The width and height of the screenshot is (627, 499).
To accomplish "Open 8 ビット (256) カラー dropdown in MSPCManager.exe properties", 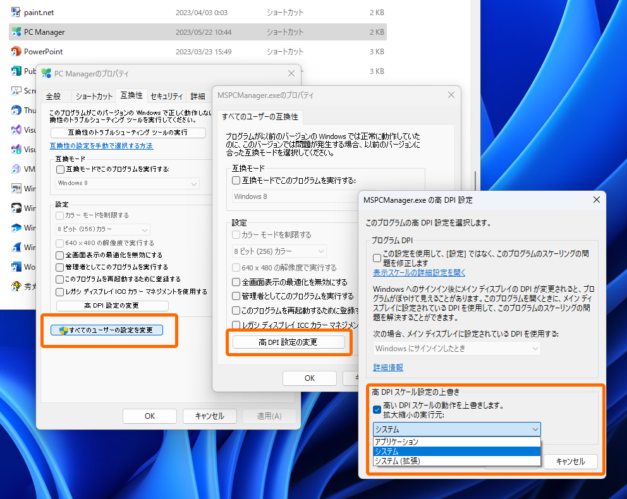I will click(279, 251).
